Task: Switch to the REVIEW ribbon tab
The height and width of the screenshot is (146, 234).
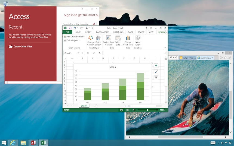Action: [x=141, y=32]
